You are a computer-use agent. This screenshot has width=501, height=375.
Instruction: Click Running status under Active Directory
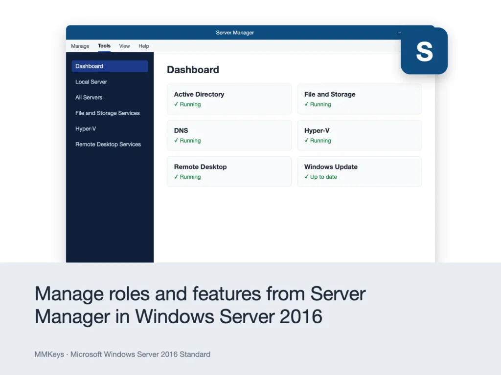pos(187,104)
